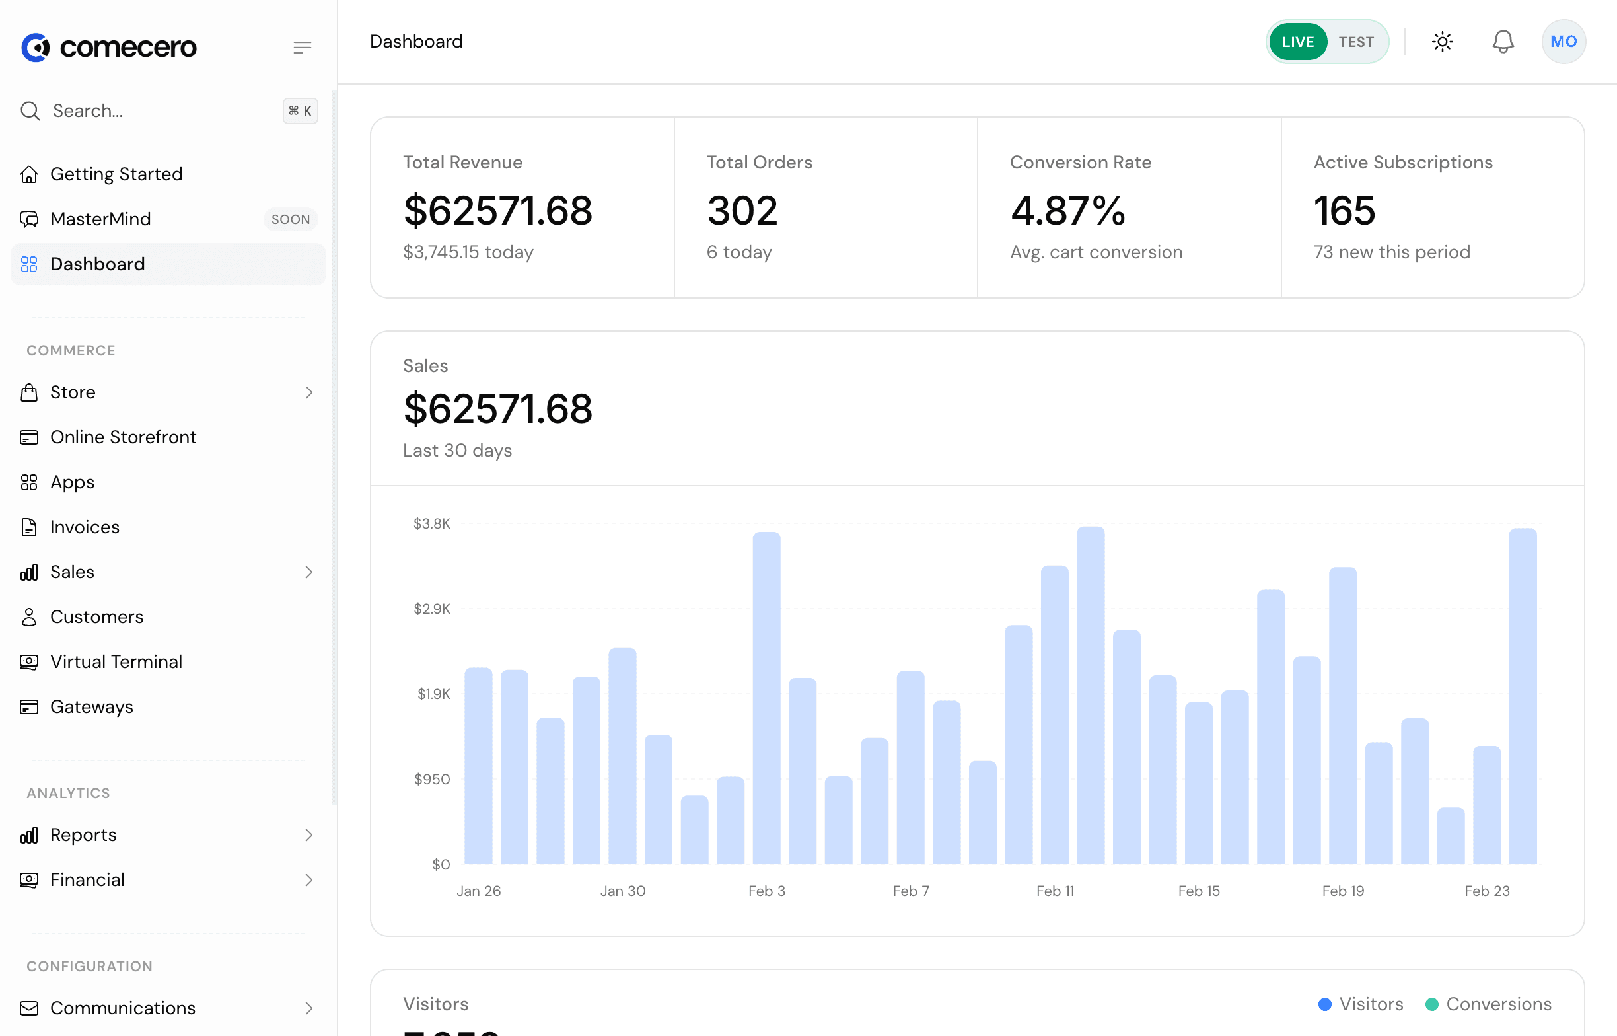Screen dimensions: 1617x1036
Task: Toggle the Conversions legend in Visitors chart
Action: click(x=1433, y=1004)
